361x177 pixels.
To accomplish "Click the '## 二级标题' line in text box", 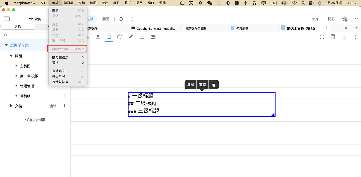I will point(142,103).
